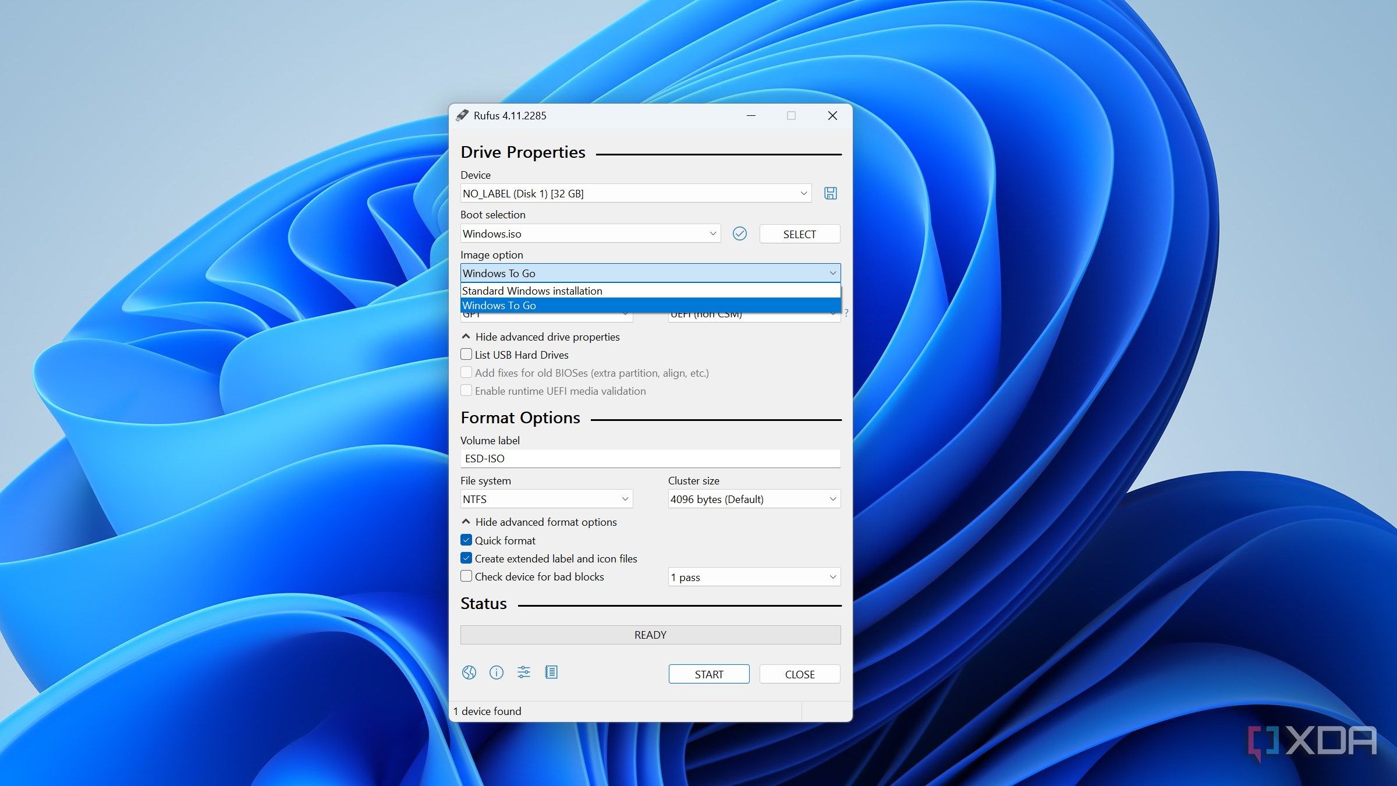Select Standard Windows installation option

pos(532,291)
